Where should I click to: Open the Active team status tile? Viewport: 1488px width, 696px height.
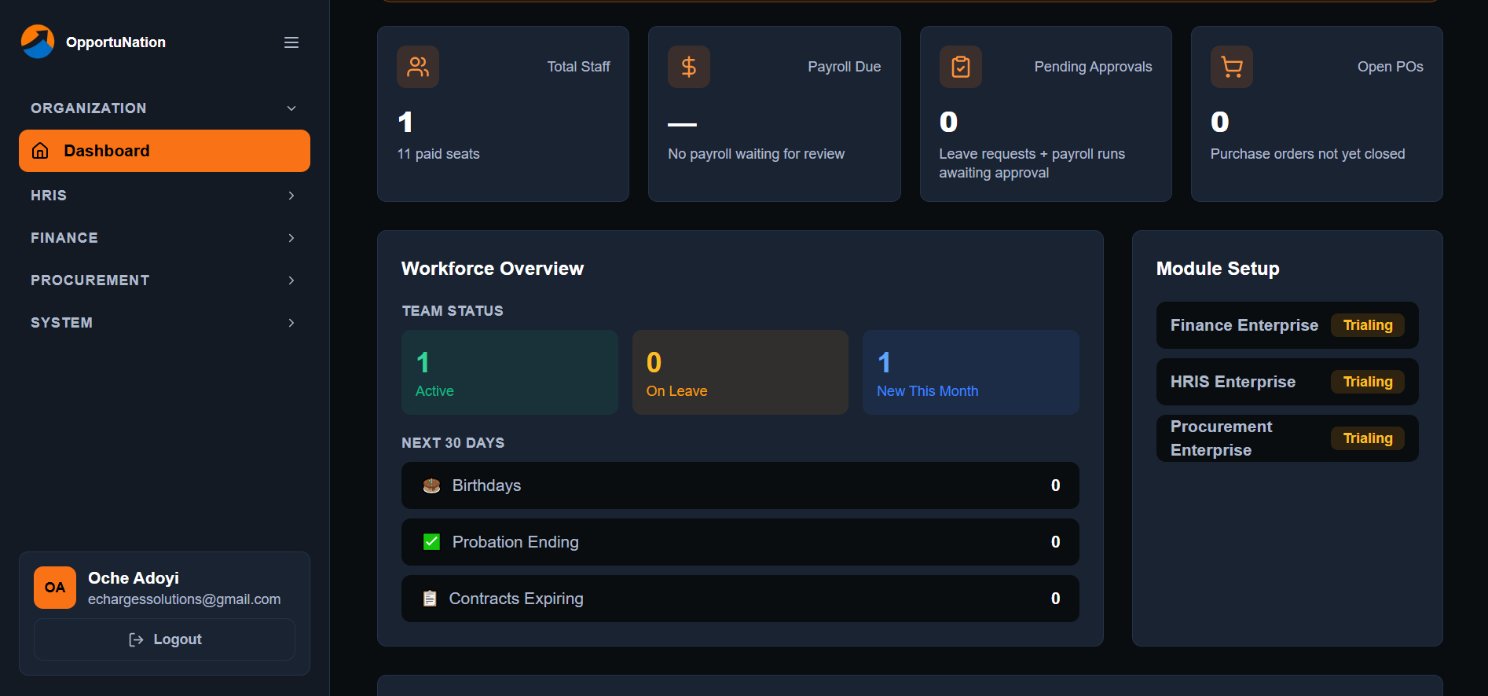510,372
